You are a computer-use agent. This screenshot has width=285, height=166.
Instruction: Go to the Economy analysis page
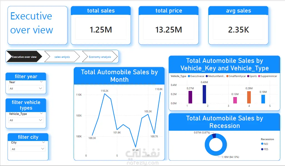[100, 57]
